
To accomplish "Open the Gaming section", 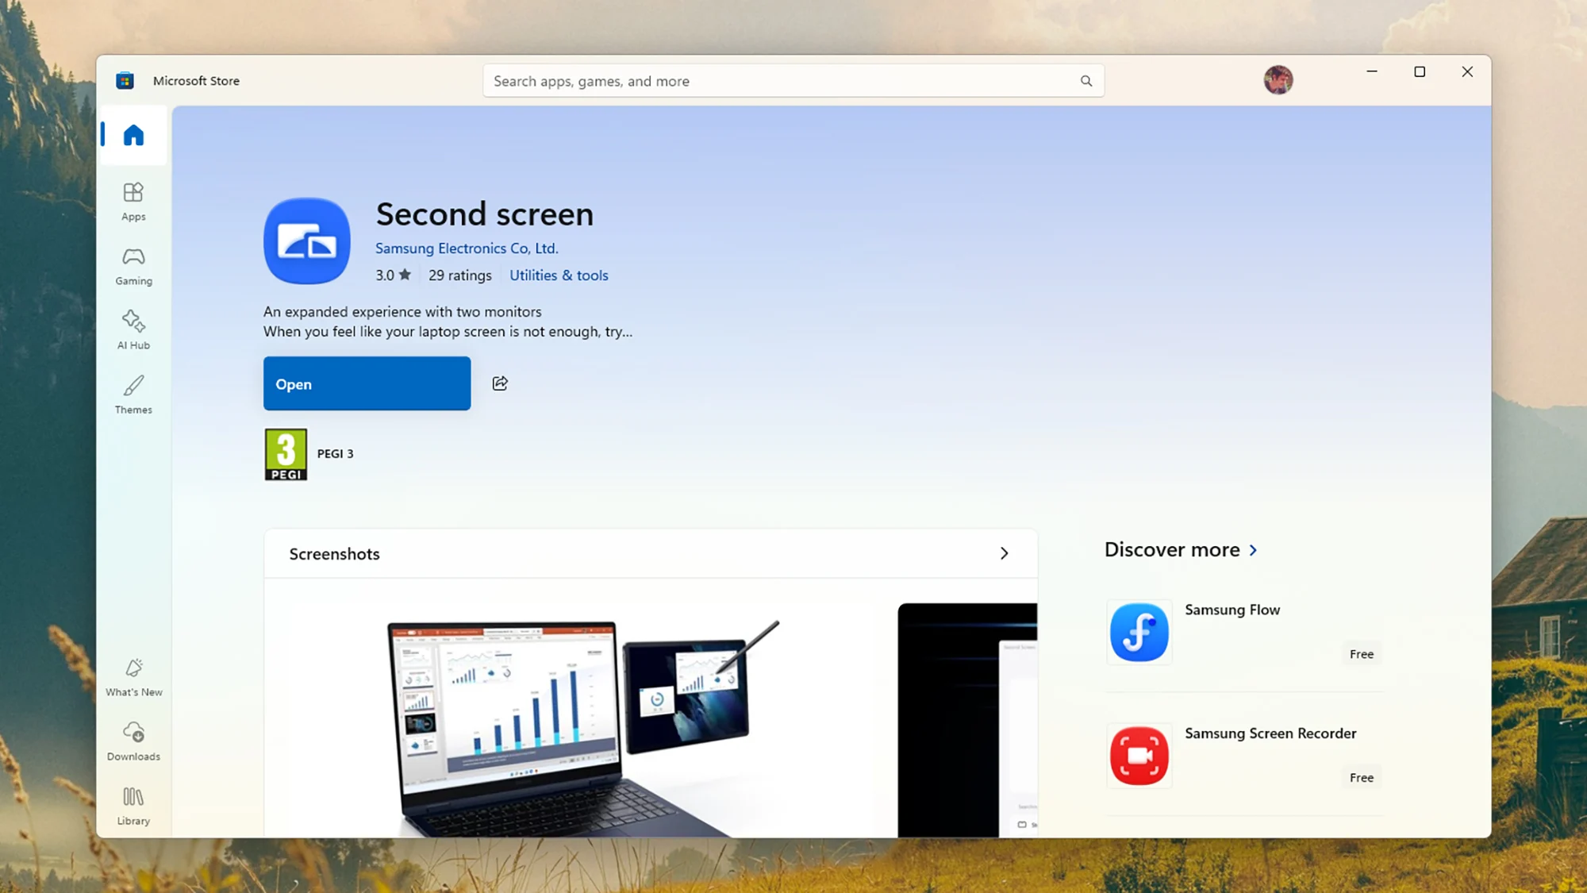I will pos(133,265).
